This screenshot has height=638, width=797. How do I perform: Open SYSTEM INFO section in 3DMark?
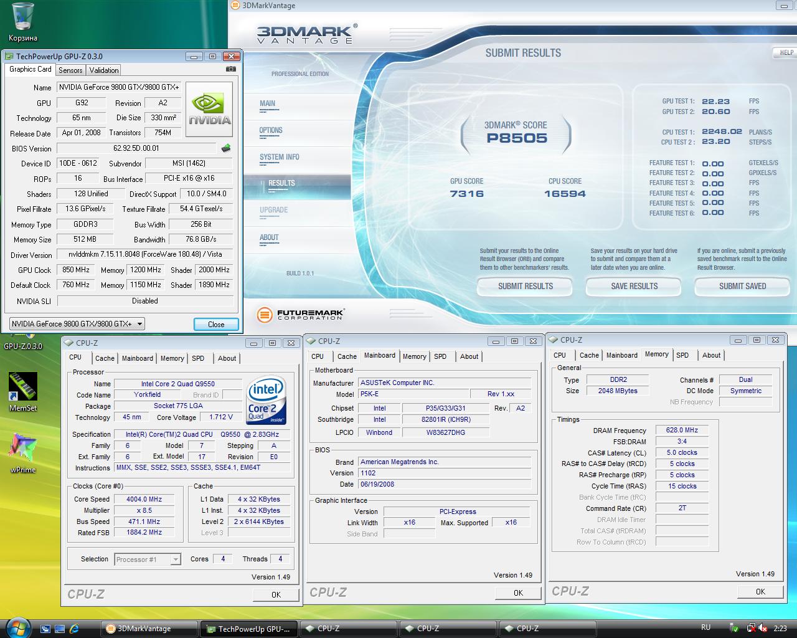(x=280, y=158)
